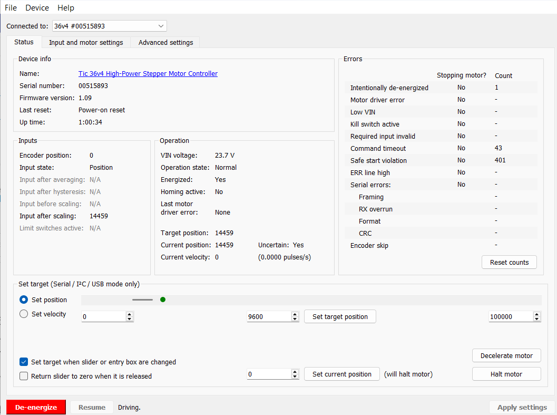Screen dimensions: 557x415
Task: Click the red De-energize button
Action: pyautogui.click(x=36, y=407)
